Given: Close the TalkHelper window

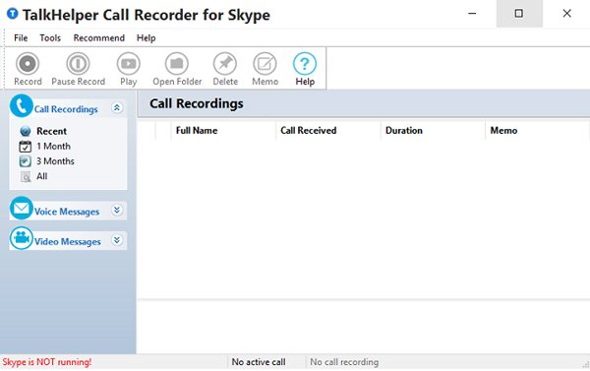Looking at the screenshot, I should point(566,14).
